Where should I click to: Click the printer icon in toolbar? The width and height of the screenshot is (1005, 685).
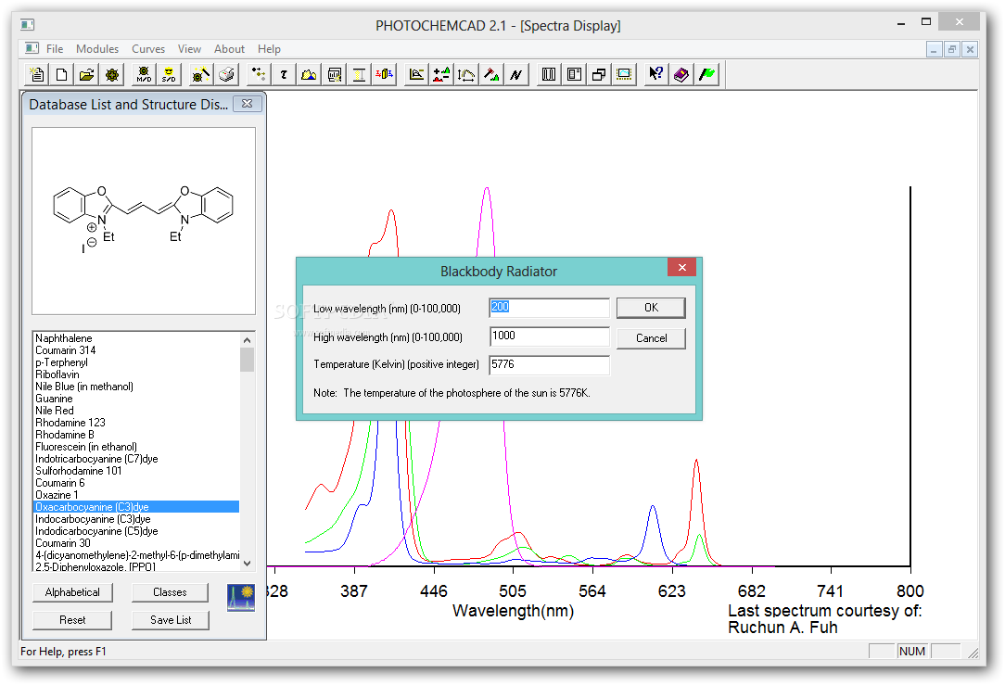click(x=226, y=74)
